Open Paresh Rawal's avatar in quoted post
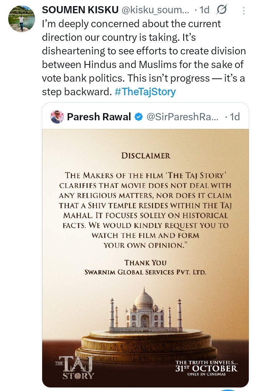 point(57,117)
